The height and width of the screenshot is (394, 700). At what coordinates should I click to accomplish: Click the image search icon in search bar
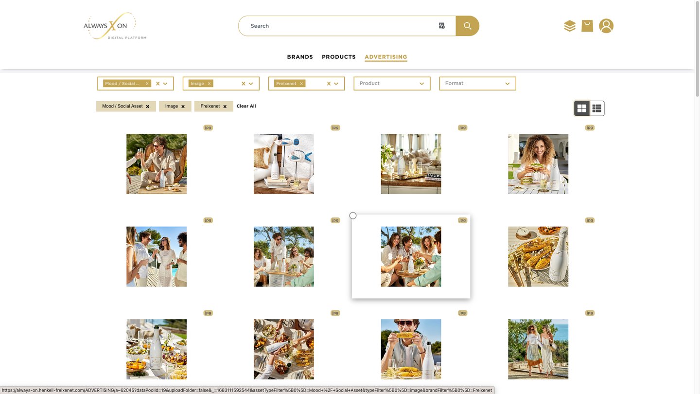(441, 26)
